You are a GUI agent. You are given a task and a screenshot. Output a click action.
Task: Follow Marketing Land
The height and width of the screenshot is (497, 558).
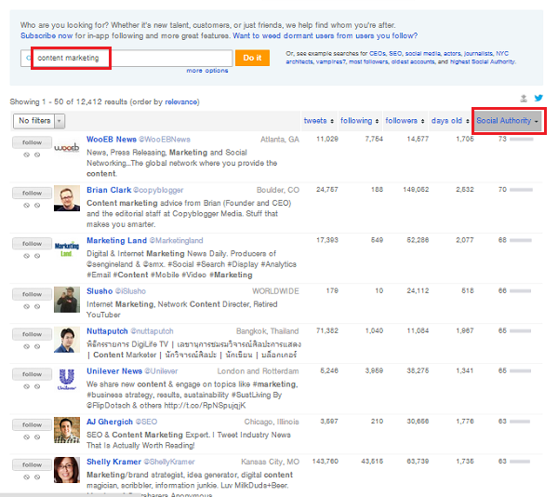[32, 244]
